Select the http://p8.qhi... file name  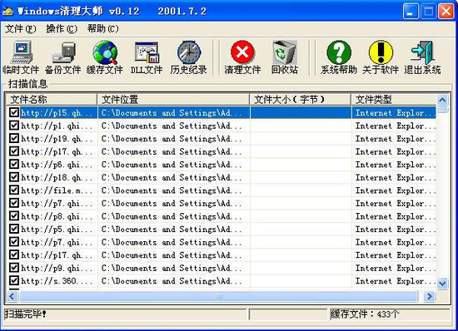pos(56,216)
